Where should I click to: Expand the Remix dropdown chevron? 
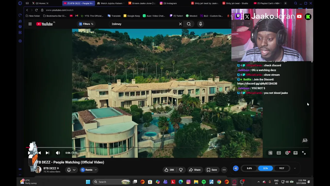pyautogui.click(x=96, y=170)
